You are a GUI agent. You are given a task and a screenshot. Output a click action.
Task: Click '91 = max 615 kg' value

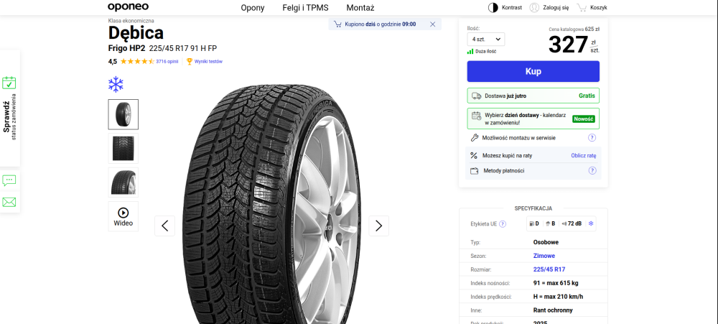pos(556,283)
